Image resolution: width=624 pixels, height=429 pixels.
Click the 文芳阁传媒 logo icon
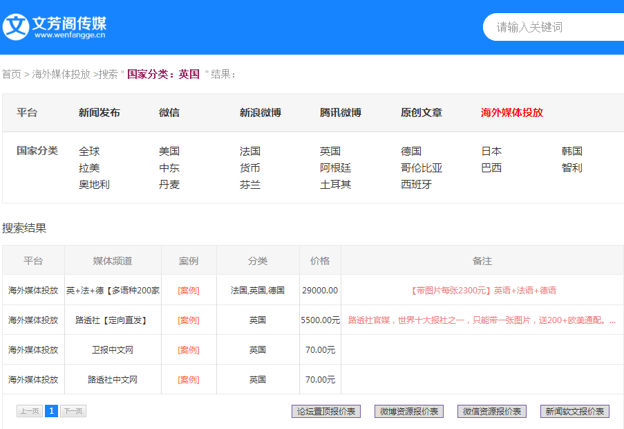tap(16, 26)
